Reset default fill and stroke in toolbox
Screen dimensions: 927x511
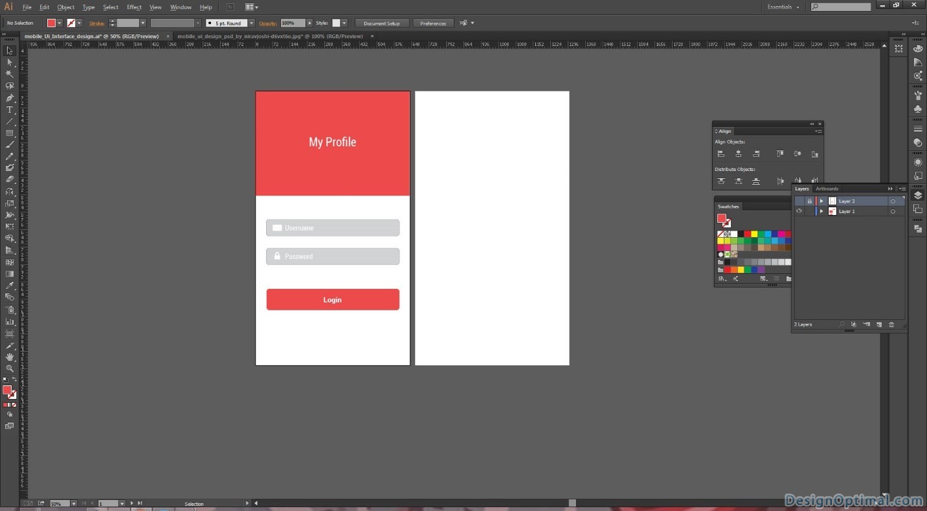pos(5,380)
